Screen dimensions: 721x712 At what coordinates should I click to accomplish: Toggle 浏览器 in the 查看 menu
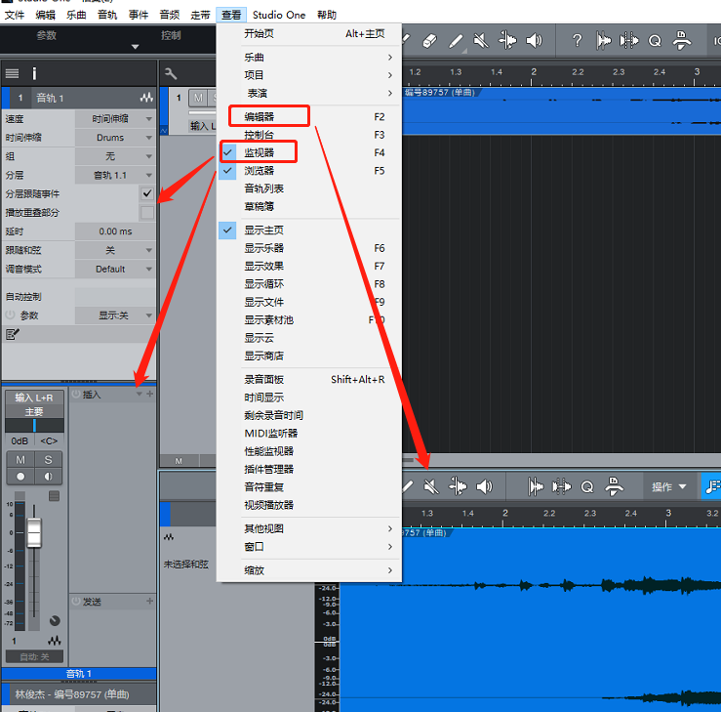click(309, 170)
